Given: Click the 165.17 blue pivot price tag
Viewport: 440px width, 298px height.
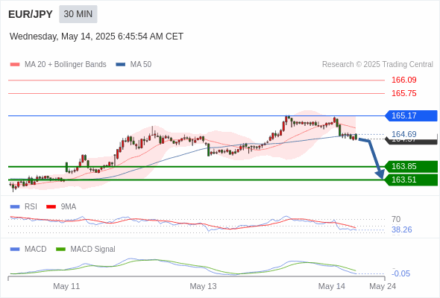Looking at the screenshot, I should tap(411, 115).
